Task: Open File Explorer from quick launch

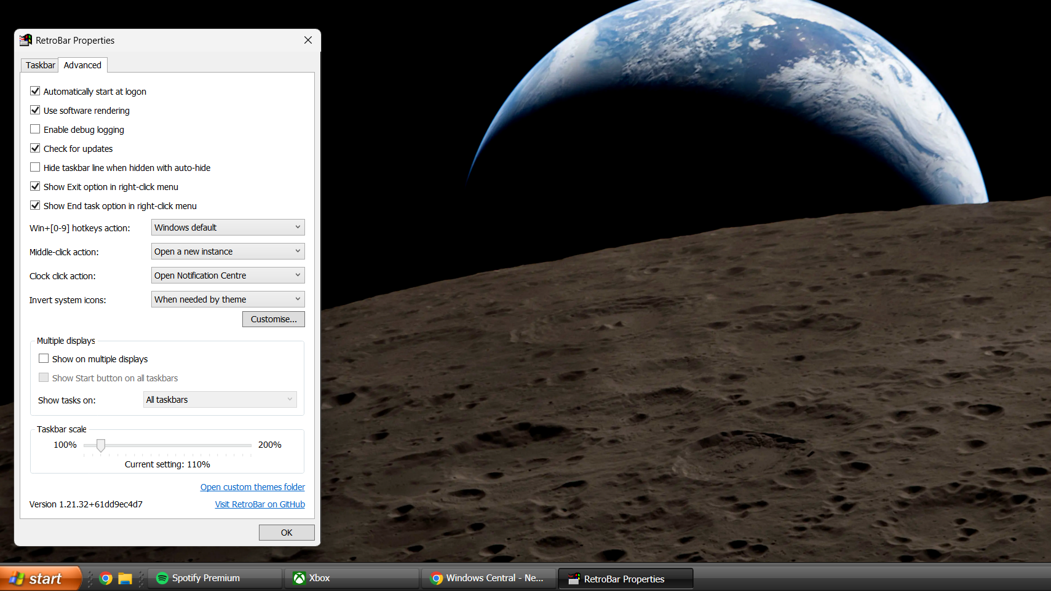Action: pyautogui.click(x=125, y=578)
